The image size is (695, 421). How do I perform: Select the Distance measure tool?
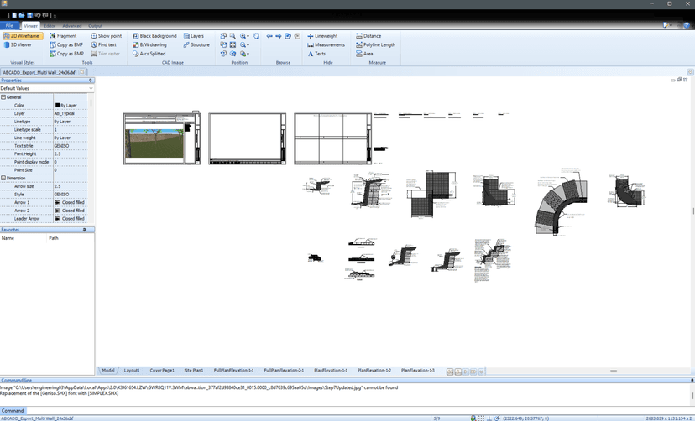[x=371, y=36]
